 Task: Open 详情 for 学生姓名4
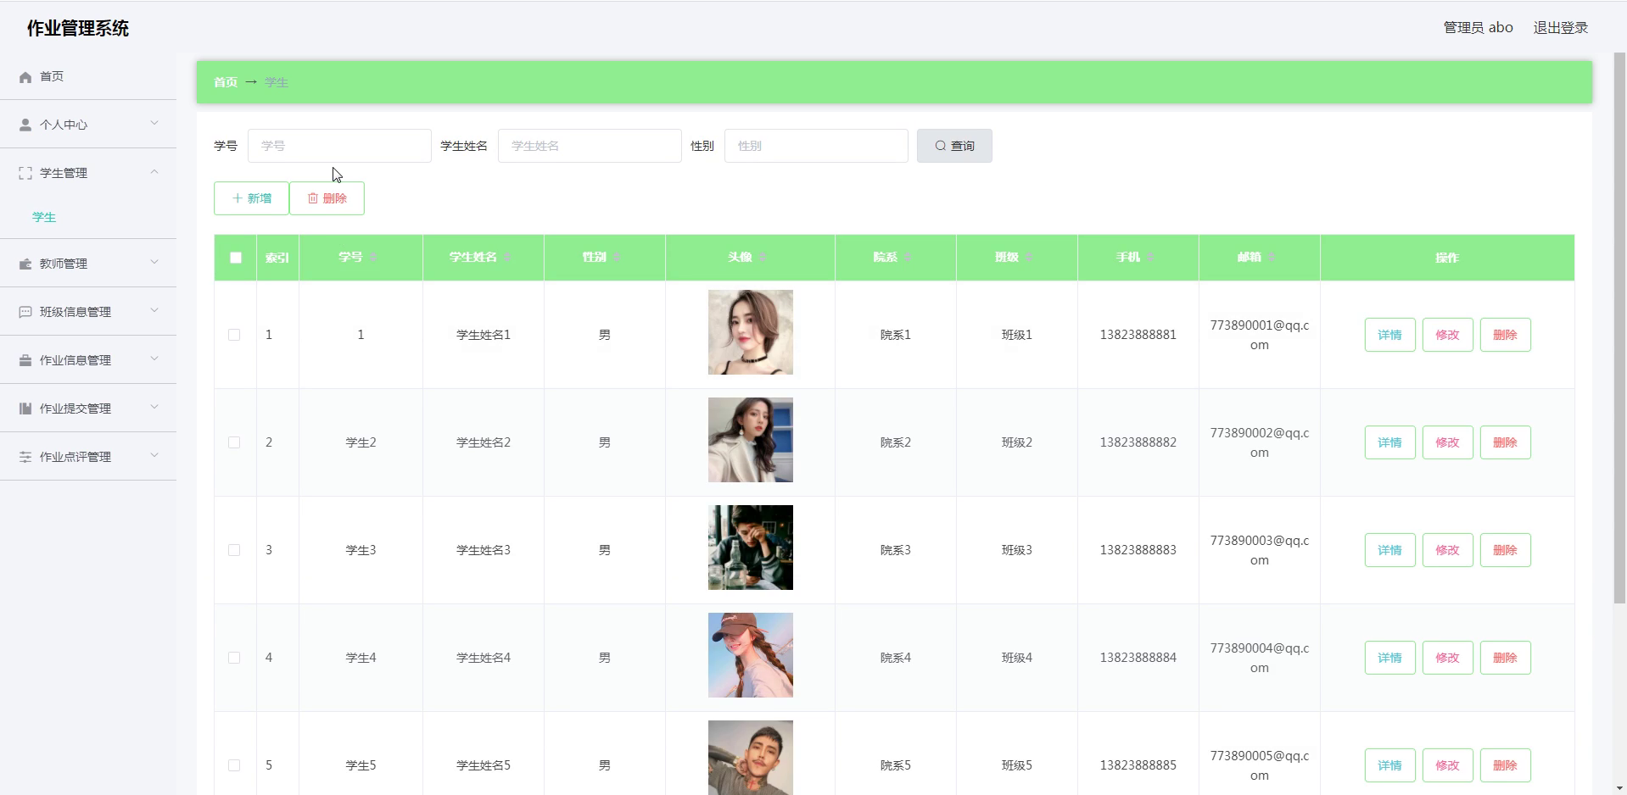tap(1389, 658)
